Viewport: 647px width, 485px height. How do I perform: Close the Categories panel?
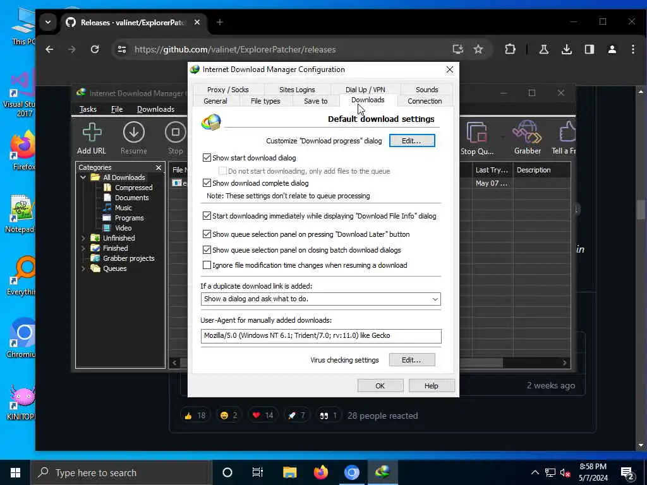tap(159, 167)
